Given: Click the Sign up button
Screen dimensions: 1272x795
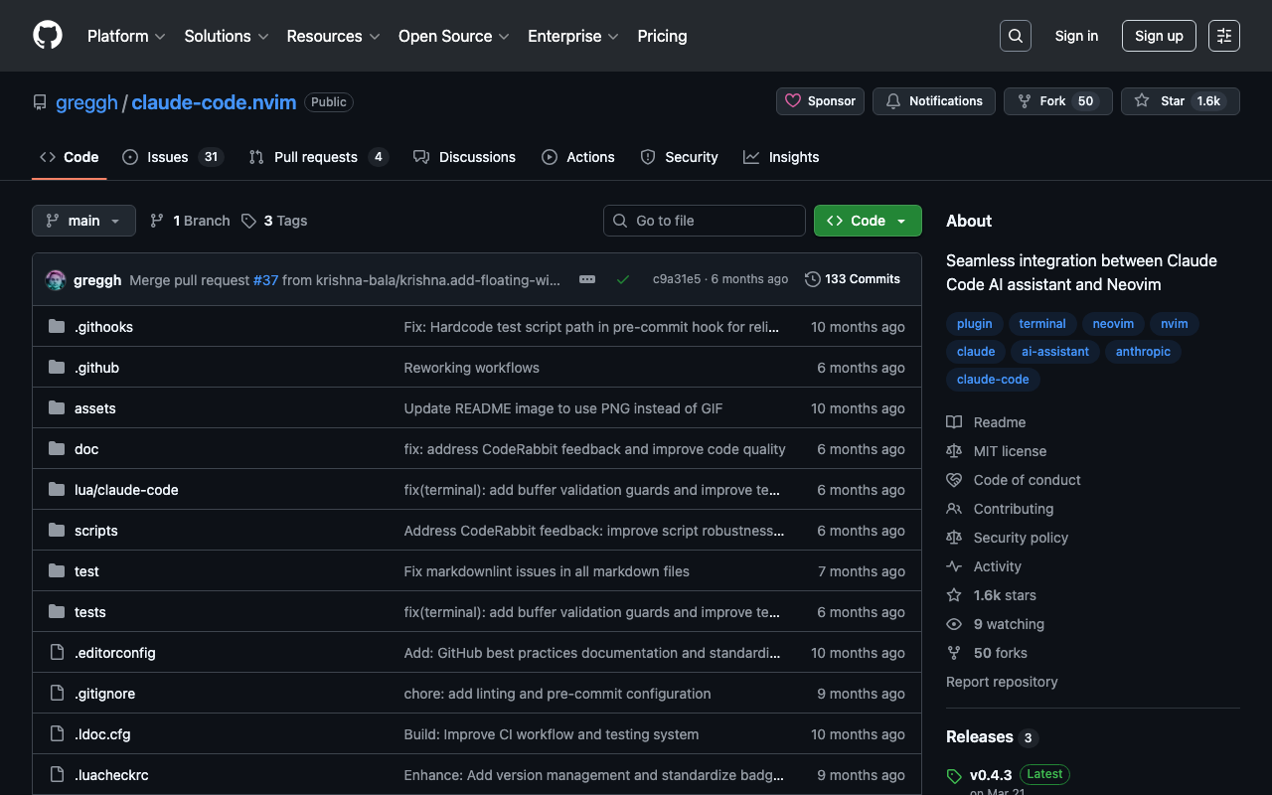Looking at the screenshot, I should tap(1159, 36).
